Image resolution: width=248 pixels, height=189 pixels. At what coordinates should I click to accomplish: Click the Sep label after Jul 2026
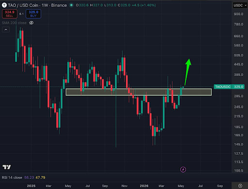point(220,186)
